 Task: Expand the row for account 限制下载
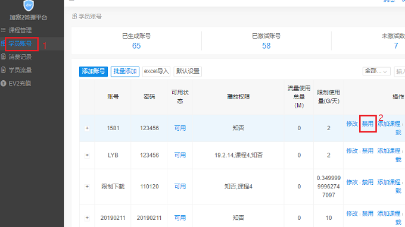tap(87, 186)
